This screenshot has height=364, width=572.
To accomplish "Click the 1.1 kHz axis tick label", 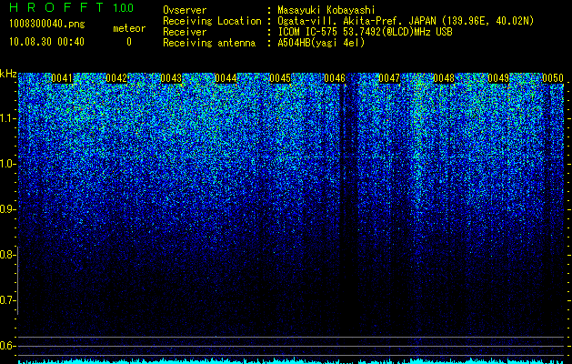I will coord(7,118).
